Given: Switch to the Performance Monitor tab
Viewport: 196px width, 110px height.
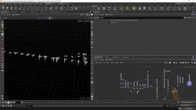Looking at the screenshot, I should tap(114, 12).
